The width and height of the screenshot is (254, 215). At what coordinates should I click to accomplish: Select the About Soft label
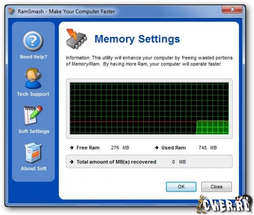tap(34, 168)
